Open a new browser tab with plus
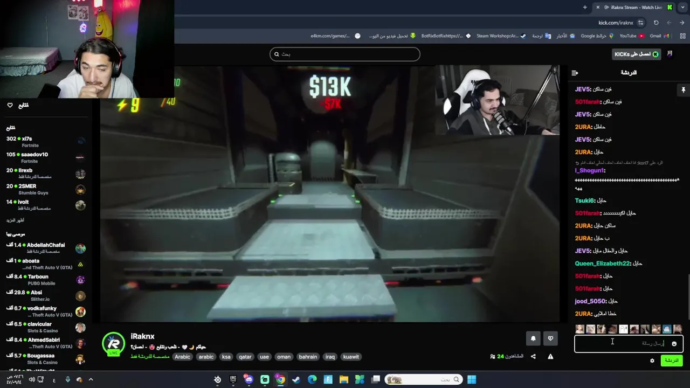This screenshot has width=690, height=388. coord(585,7)
